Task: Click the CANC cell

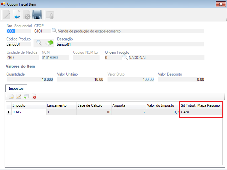Action: [201, 112]
